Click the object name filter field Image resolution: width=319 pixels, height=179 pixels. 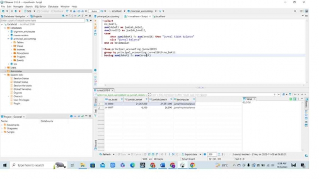pos(43,21)
